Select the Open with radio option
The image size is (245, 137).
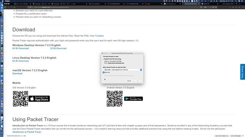coord(103,70)
